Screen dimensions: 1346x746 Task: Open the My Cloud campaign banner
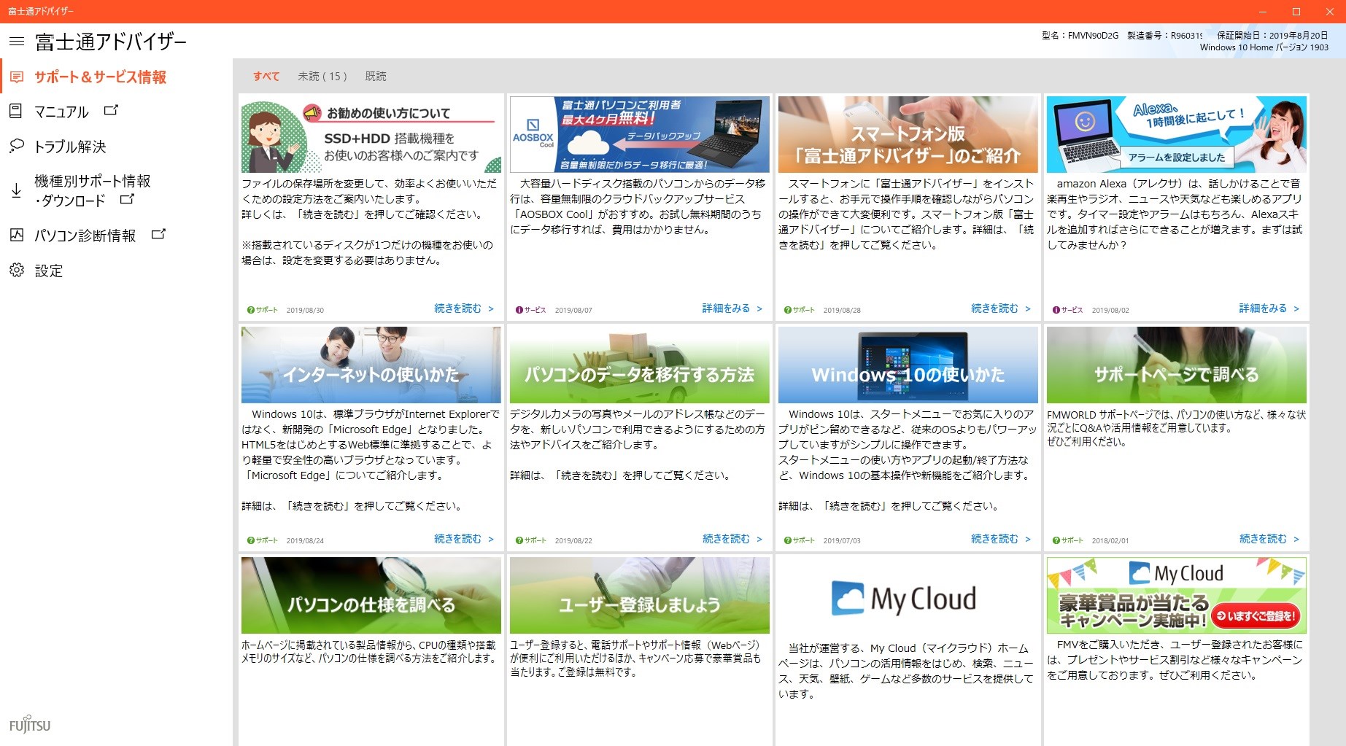point(1177,596)
